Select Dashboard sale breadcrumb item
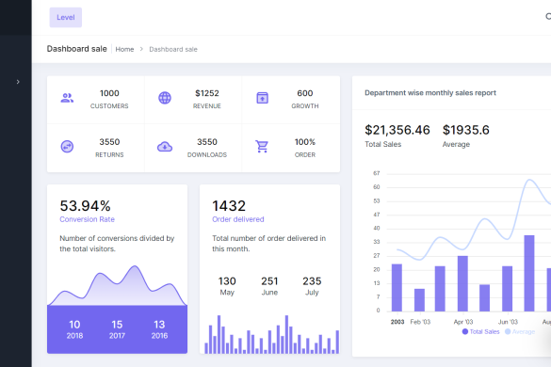 coord(173,49)
